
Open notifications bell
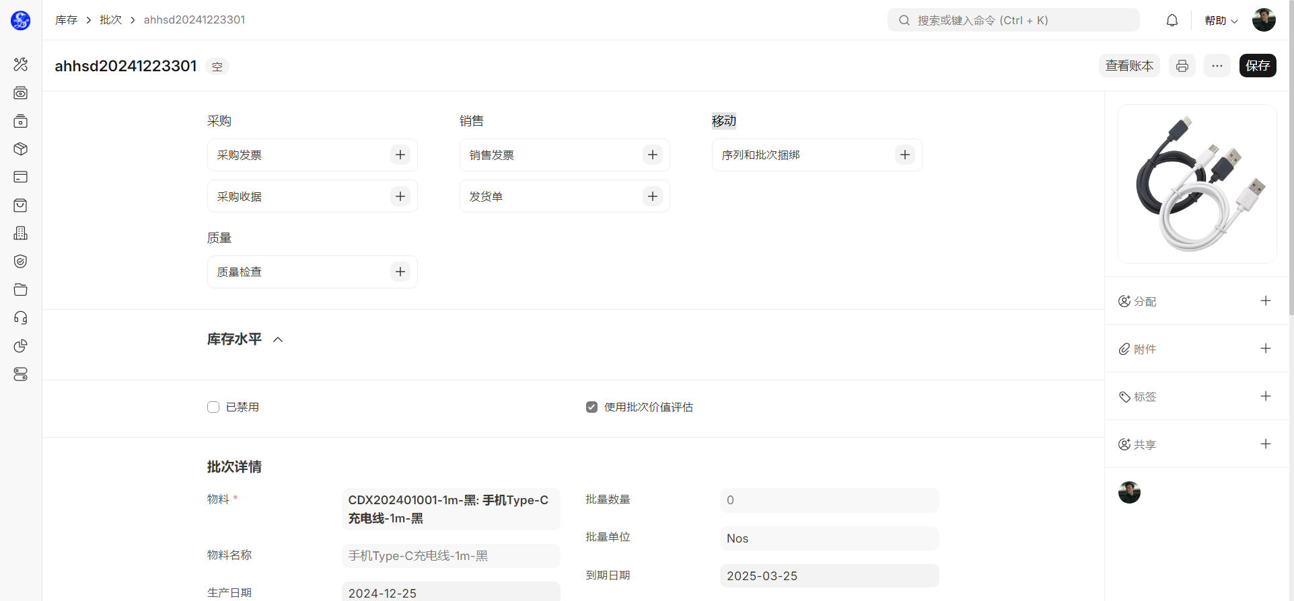coord(1172,20)
